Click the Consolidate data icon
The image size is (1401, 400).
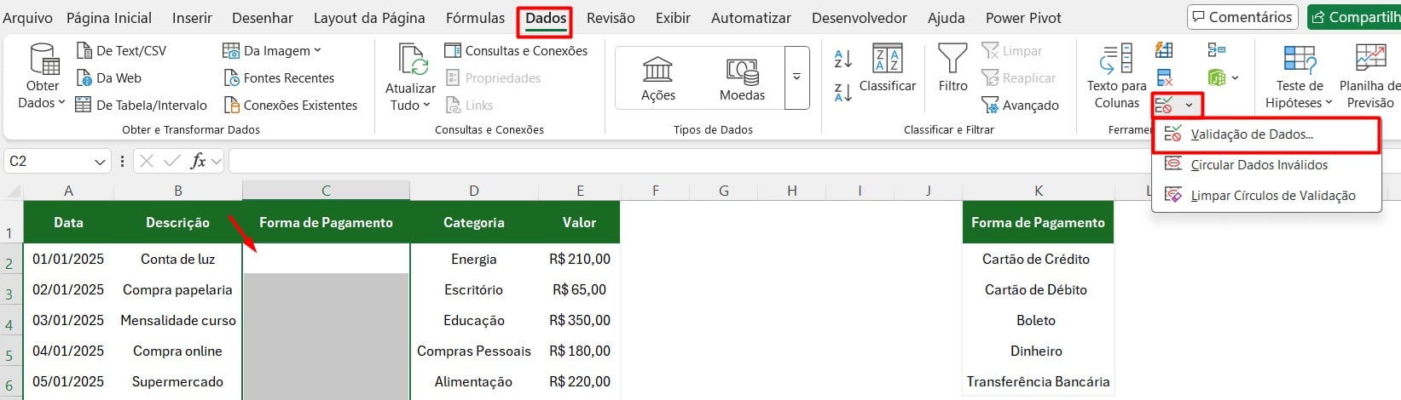pos(1217,50)
